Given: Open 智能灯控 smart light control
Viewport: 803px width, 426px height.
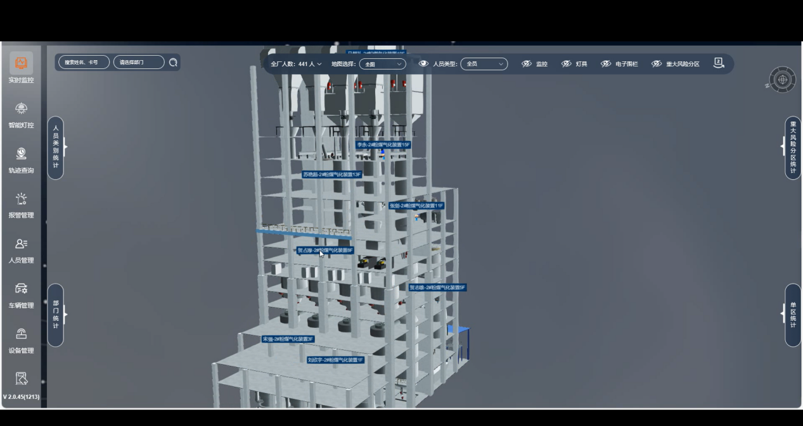Looking at the screenshot, I should [x=21, y=114].
